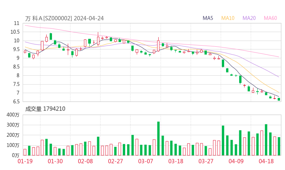Click the 10.5 price axis label
The image size is (285, 170).
coord(15,32)
